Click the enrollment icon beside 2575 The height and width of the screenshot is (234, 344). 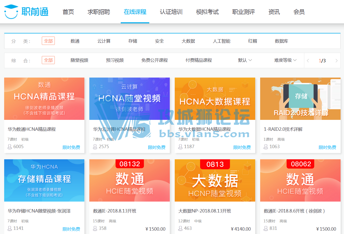[95, 147]
